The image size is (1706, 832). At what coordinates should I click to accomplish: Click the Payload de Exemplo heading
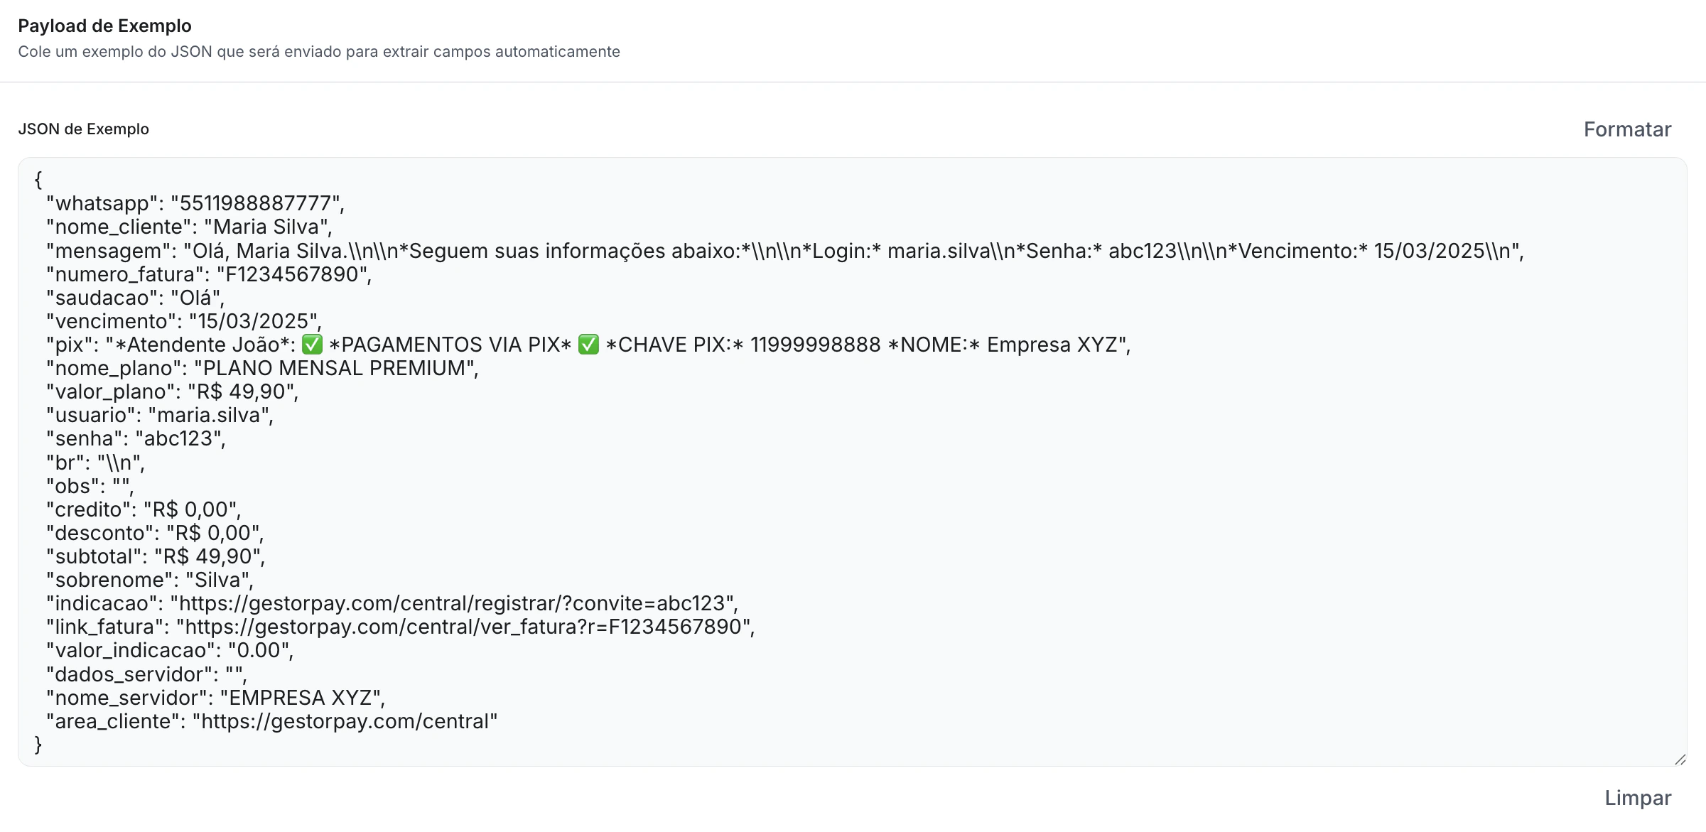105,26
